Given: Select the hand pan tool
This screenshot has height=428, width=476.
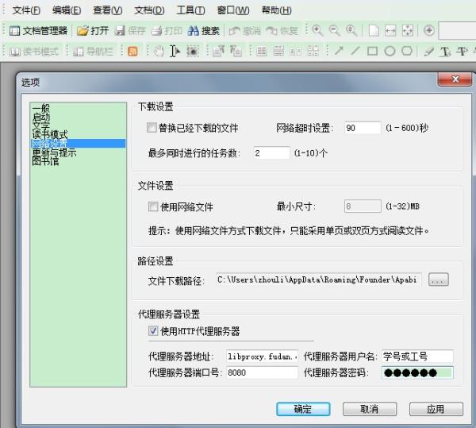Looking at the screenshot, I should click(159, 52).
